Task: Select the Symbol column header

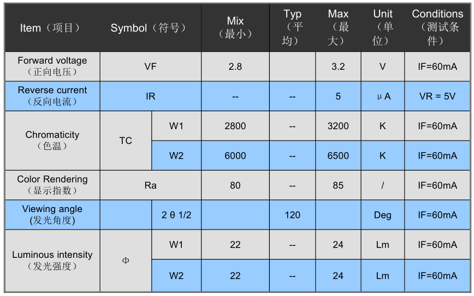Action: [x=149, y=28]
